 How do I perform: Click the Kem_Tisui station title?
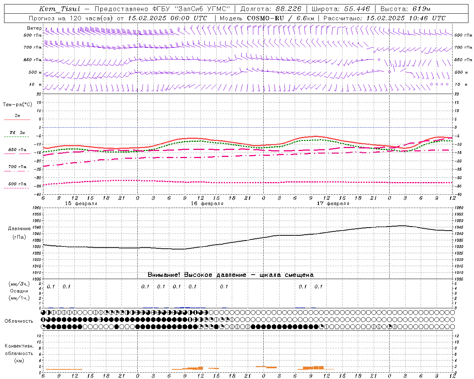click(59, 9)
